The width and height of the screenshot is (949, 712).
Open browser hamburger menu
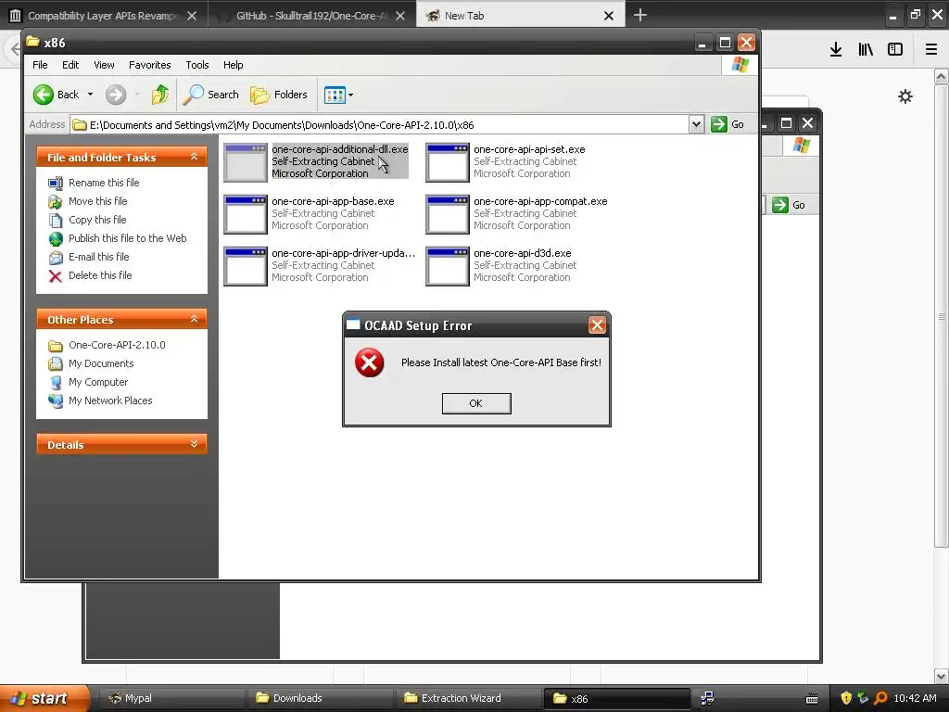[931, 50]
